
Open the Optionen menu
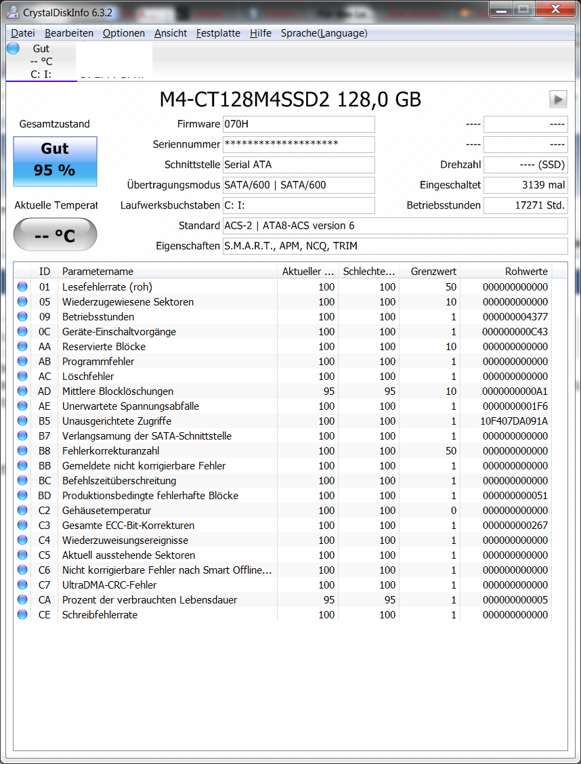[124, 33]
